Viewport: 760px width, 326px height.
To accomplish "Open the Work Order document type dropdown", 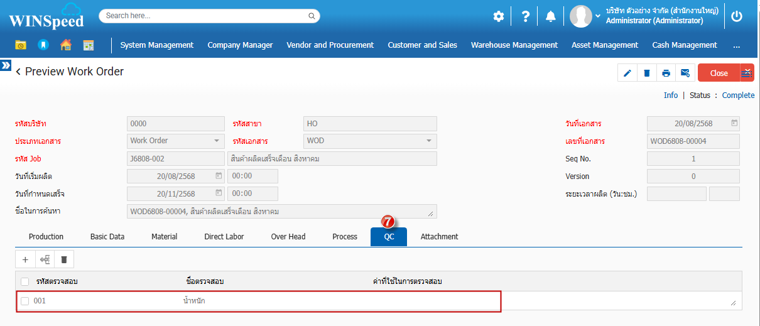I will pos(175,141).
